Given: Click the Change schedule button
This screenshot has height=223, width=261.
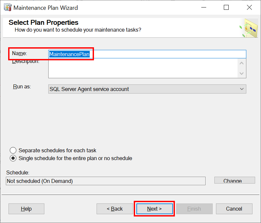Looking at the screenshot, I should point(235,180).
